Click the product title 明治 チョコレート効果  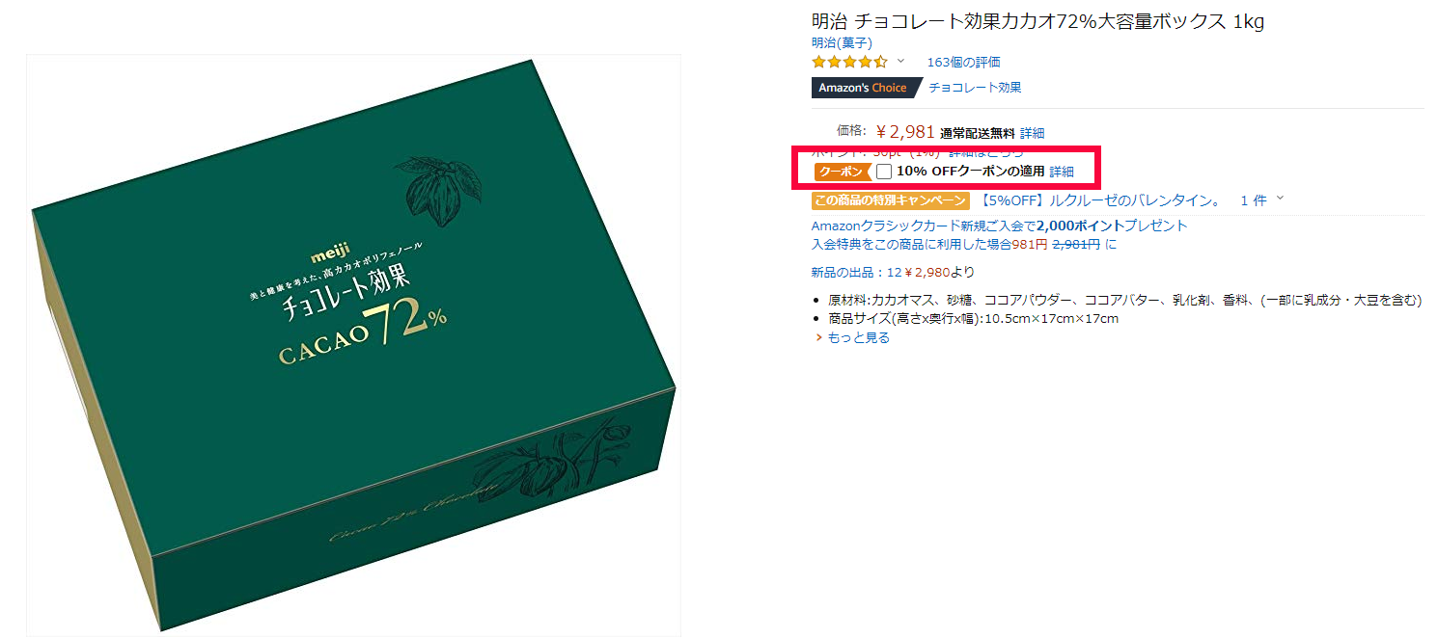(x=1037, y=21)
